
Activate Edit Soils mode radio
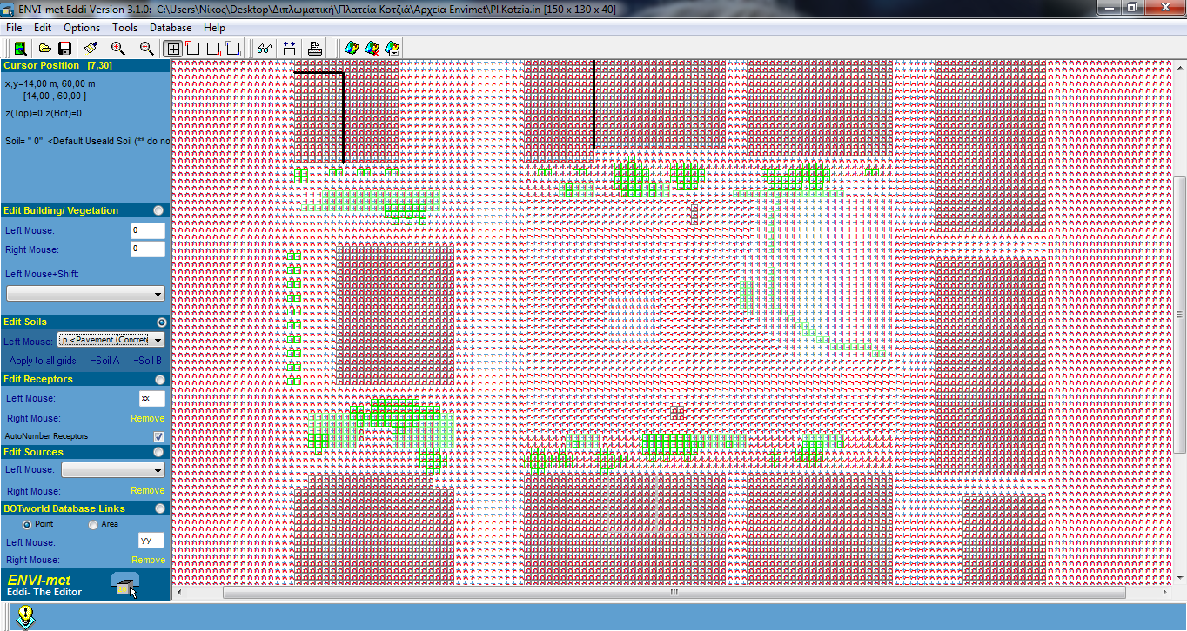pos(160,322)
